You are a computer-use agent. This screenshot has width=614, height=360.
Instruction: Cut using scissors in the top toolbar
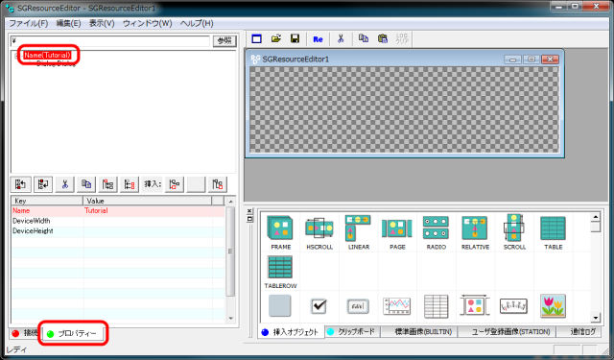(341, 38)
